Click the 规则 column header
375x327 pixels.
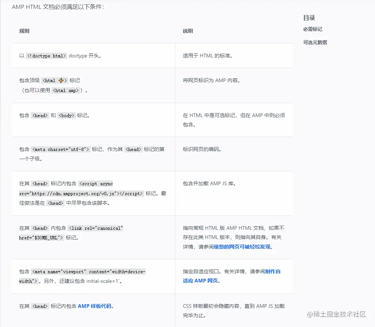(24, 31)
